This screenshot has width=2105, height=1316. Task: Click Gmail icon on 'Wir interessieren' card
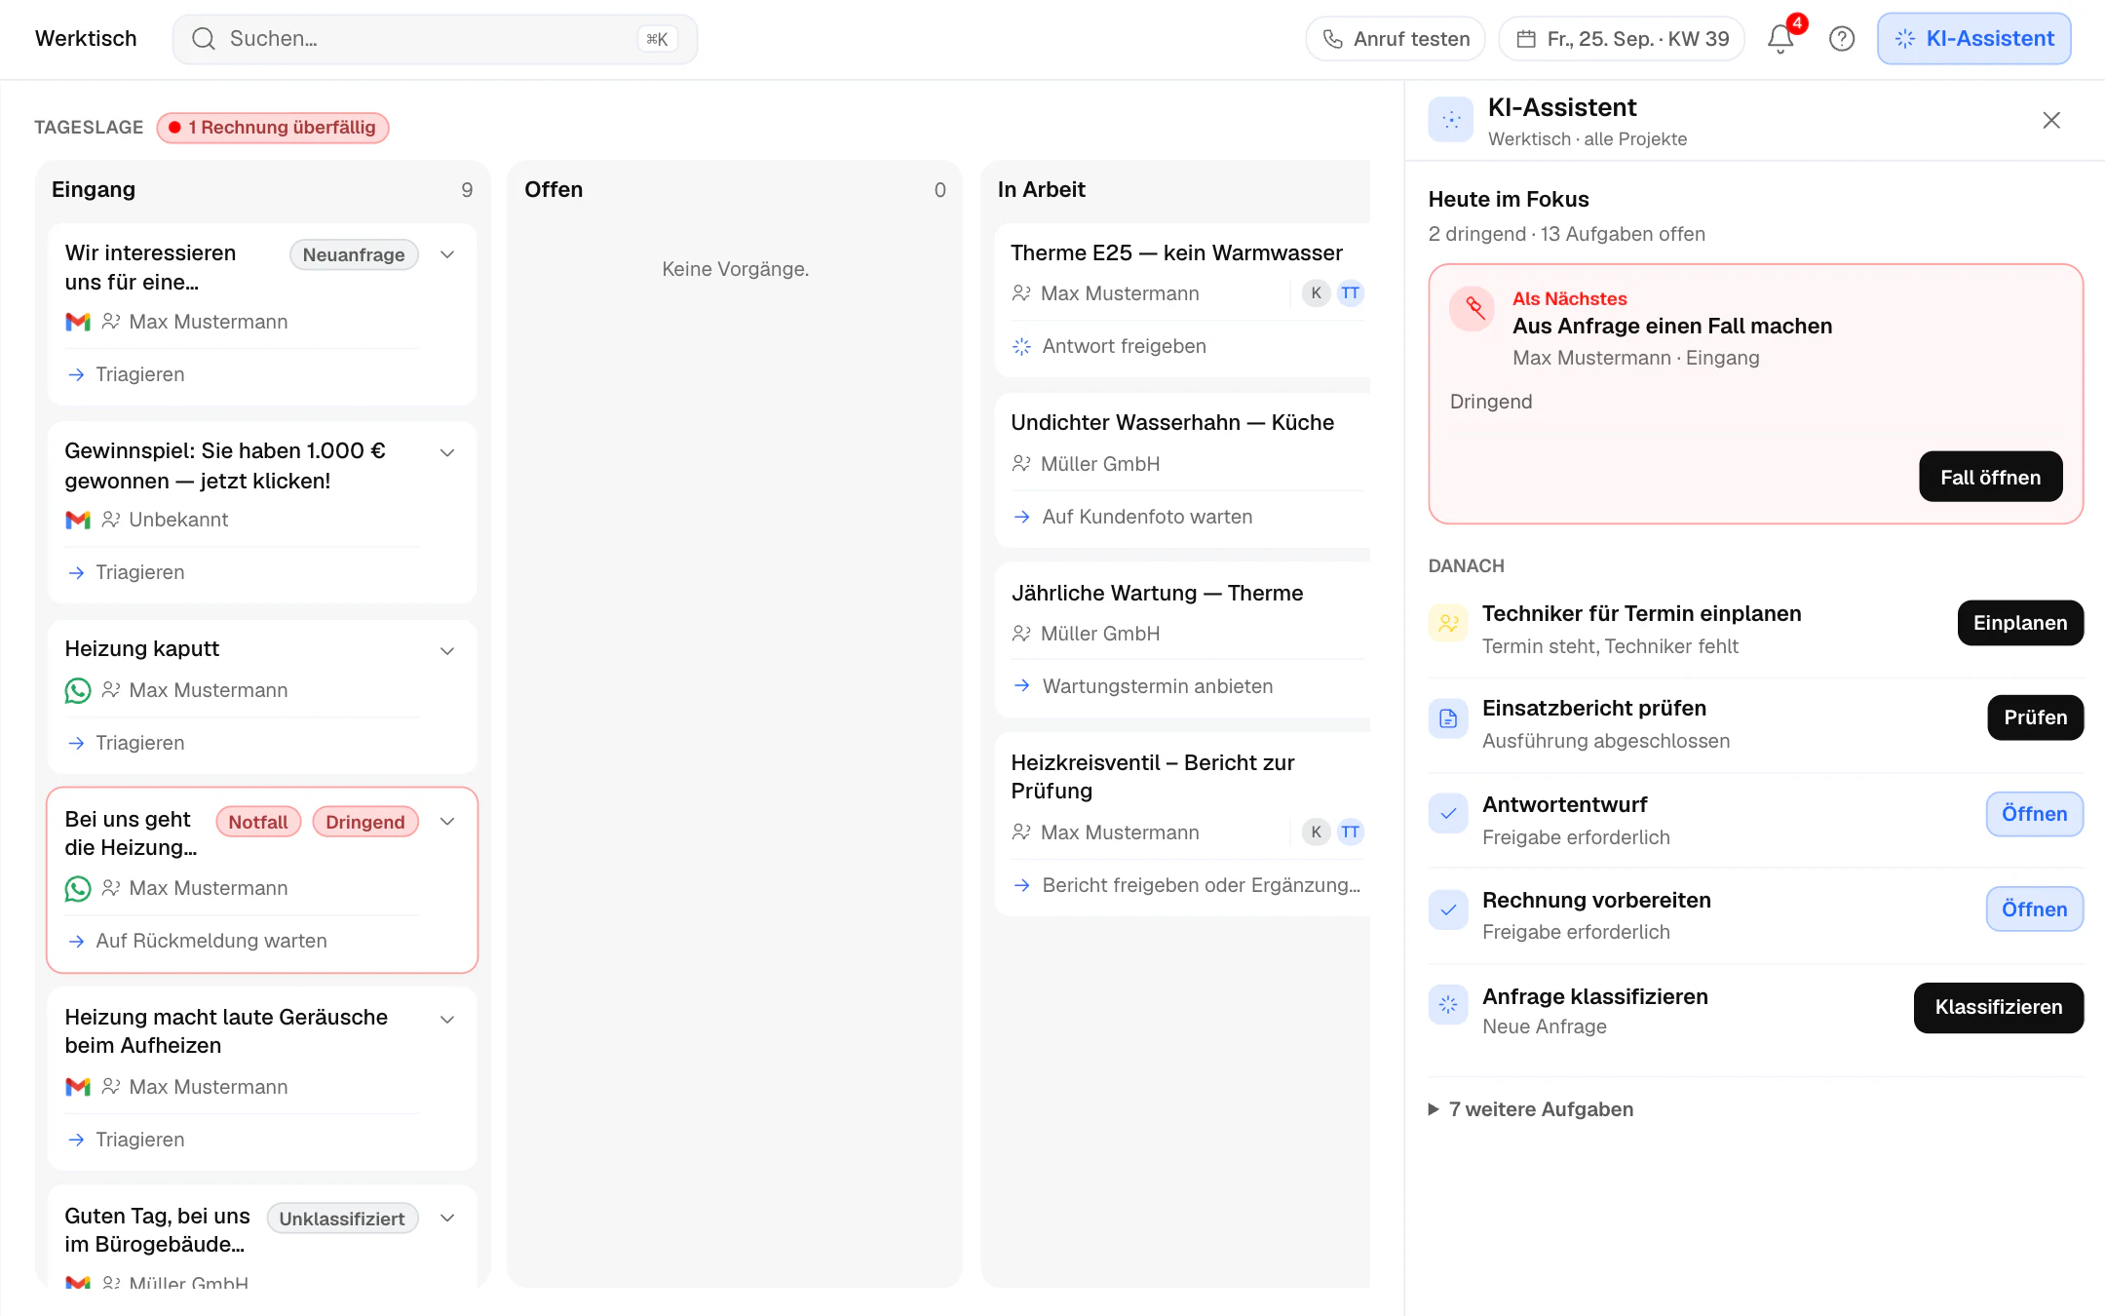tap(78, 322)
